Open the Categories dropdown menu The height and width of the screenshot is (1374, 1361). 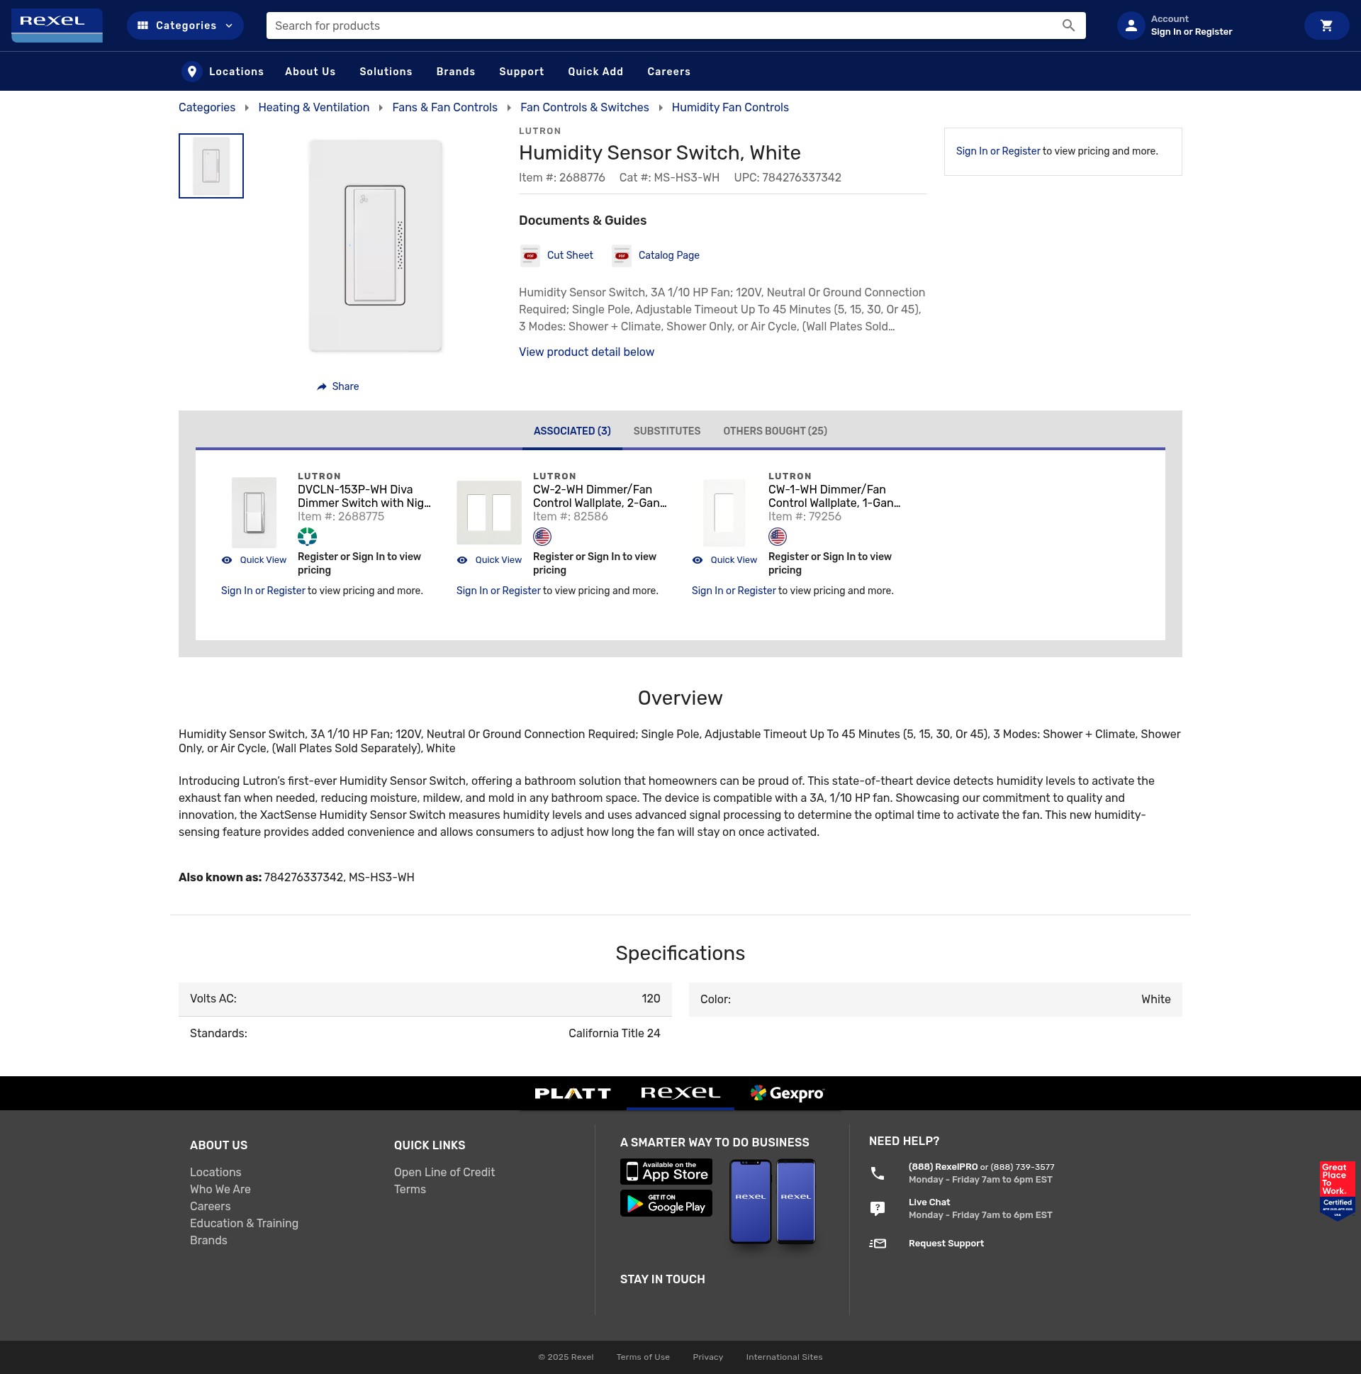pos(185,26)
